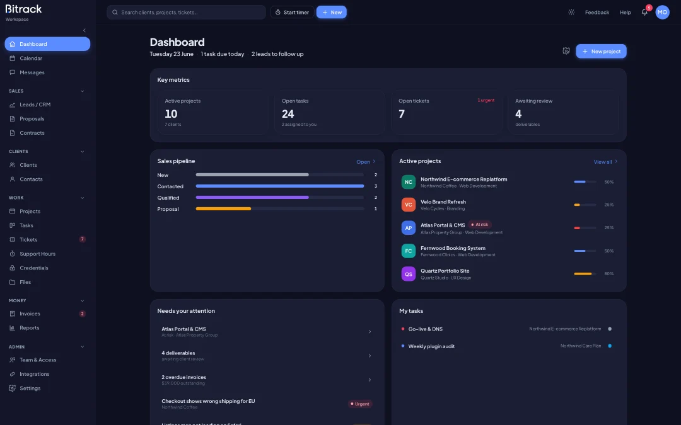The height and width of the screenshot is (425, 681).
Task: Collapse the CLIENTS sidebar section
Action: tap(83, 151)
